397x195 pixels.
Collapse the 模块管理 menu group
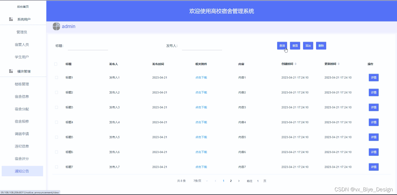[23, 71]
